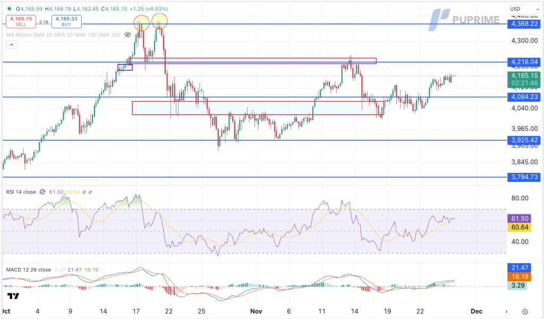This screenshot has width=544, height=319.
Task: Collapse indicator legend with chevron button
Action: (x=12, y=45)
